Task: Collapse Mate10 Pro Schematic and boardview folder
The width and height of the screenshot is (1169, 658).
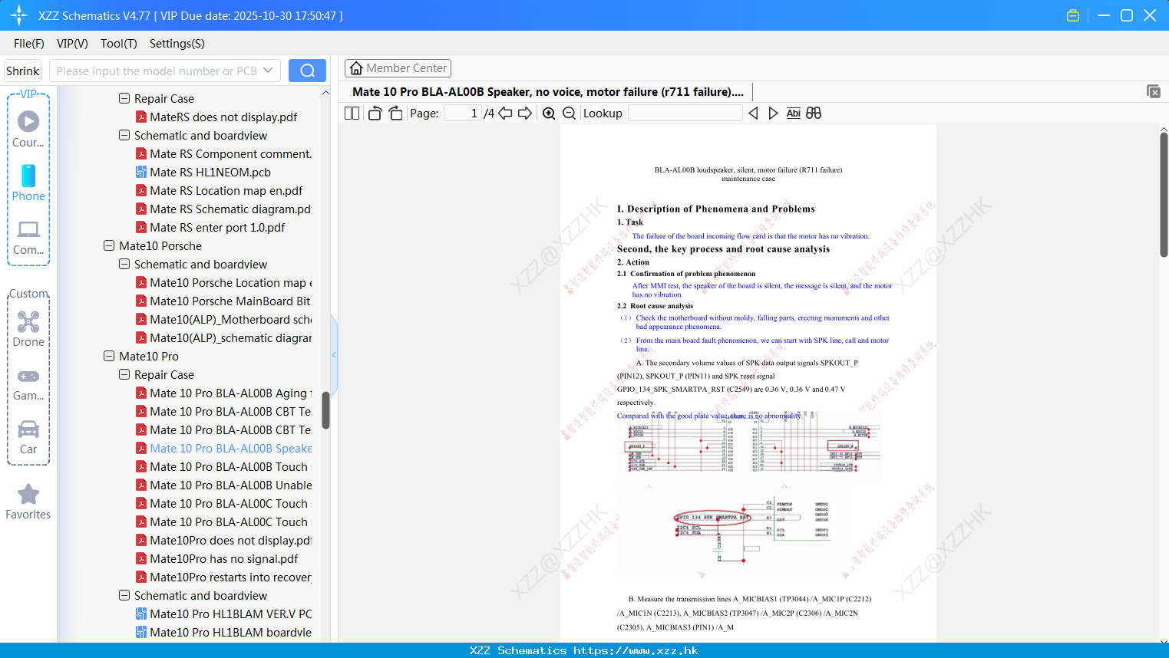Action: 124,595
